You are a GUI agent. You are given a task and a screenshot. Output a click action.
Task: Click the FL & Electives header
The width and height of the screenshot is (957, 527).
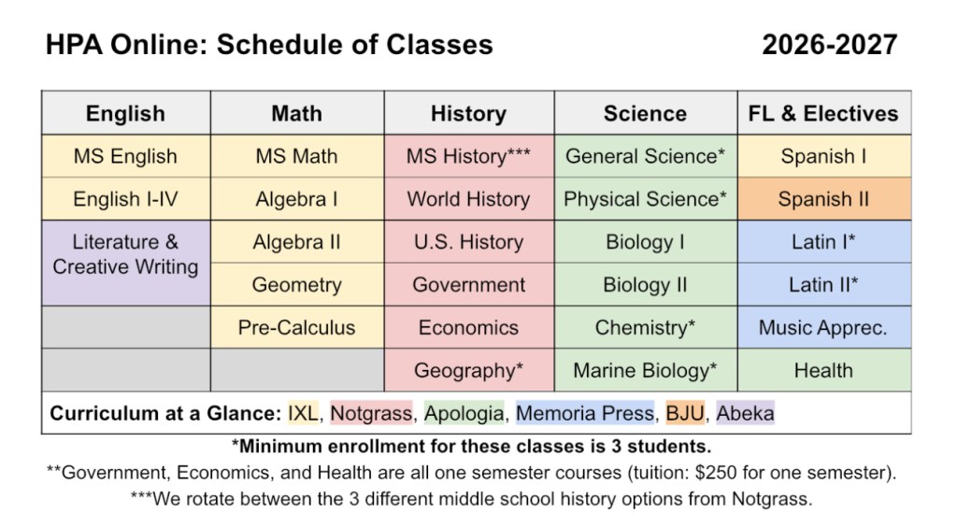pos(823,114)
